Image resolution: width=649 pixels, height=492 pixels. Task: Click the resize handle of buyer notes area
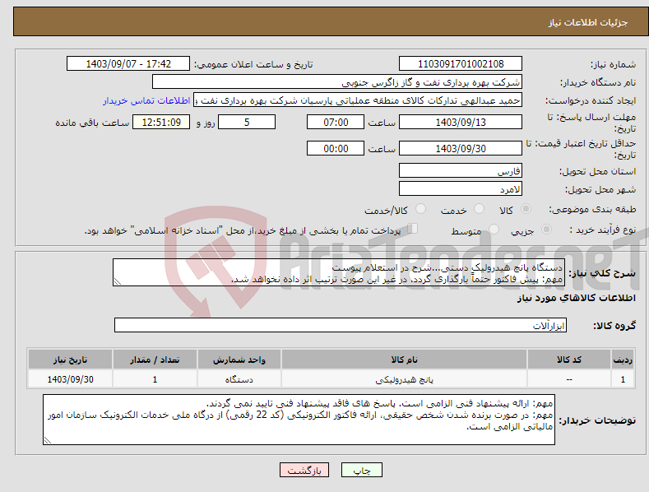click(x=48, y=441)
